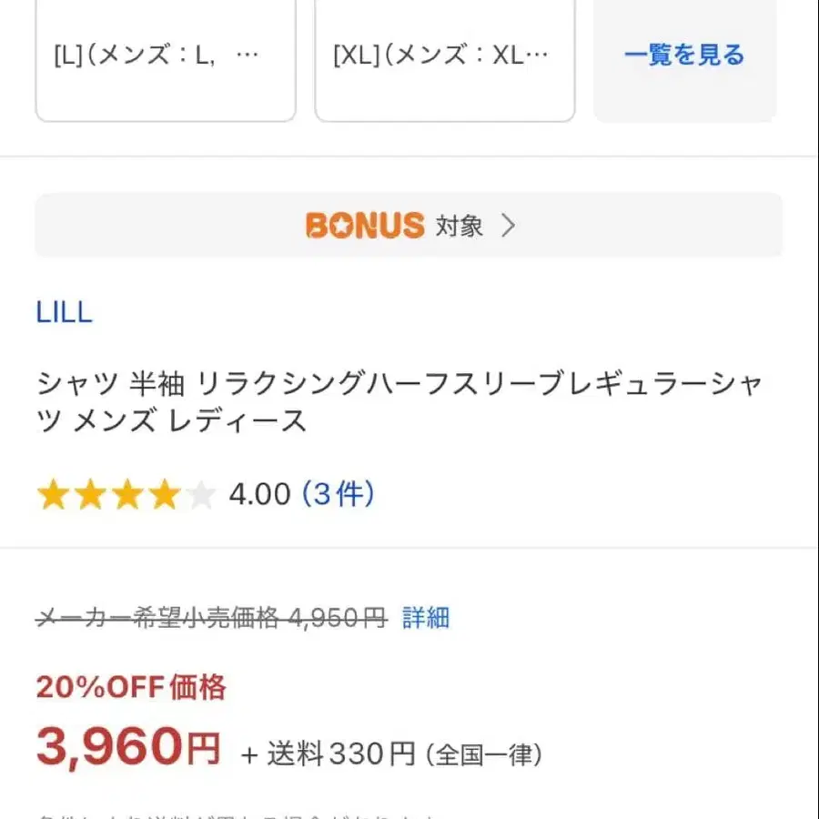819x819 pixels.
Task: Open the LILL brand link
Action: [x=65, y=312]
